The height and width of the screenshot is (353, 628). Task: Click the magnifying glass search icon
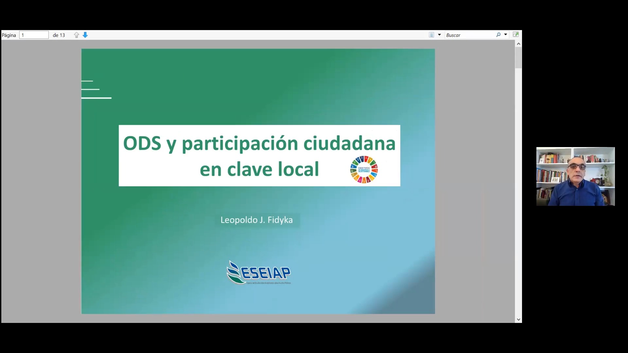click(x=498, y=35)
